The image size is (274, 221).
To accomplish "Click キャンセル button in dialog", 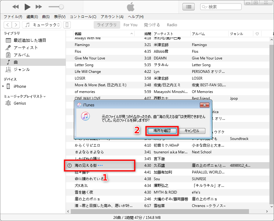I will tap(192, 131).
